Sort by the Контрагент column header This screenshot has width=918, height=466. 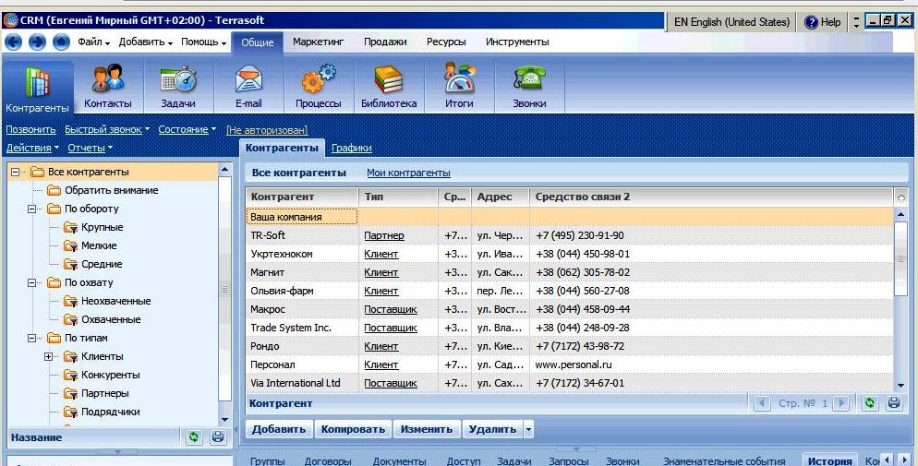coord(302,197)
